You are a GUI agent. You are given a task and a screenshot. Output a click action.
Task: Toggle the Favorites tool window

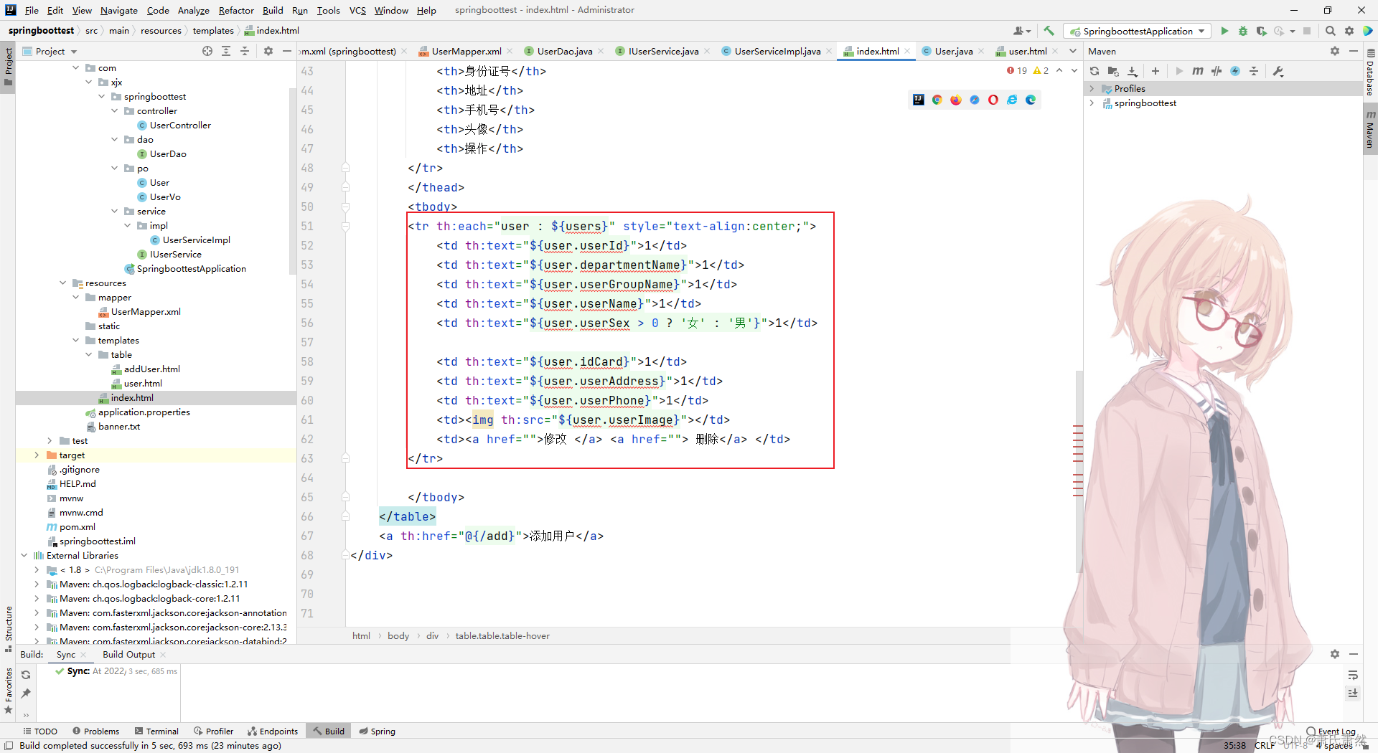tap(8, 691)
